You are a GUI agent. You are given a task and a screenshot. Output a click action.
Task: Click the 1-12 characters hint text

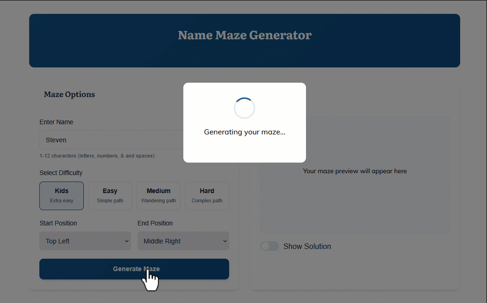click(x=97, y=156)
